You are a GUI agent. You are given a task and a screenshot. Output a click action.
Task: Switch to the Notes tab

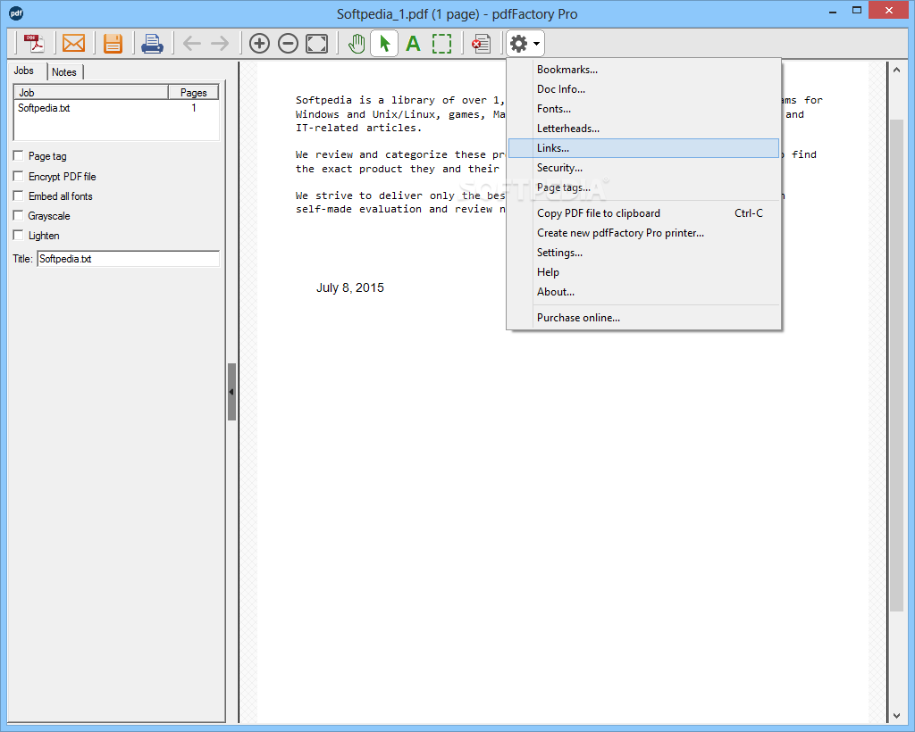(x=64, y=71)
